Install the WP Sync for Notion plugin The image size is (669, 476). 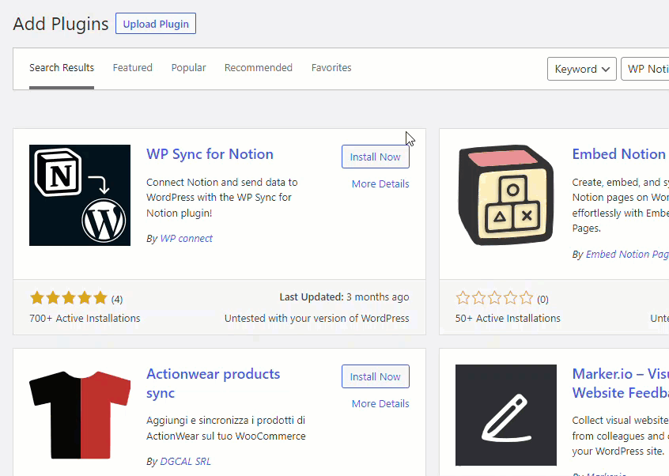pyautogui.click(x=375, y=157)
